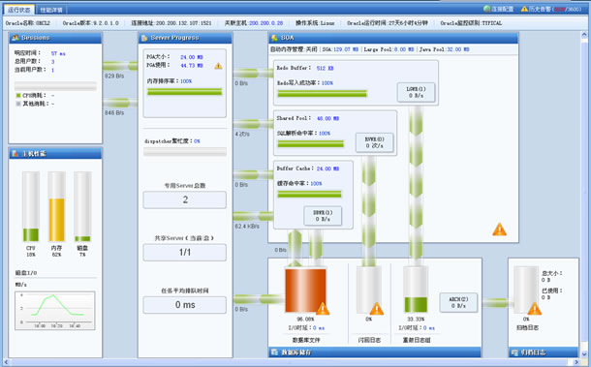Click the 磁盘I/O line chart
This screenshot has width=591, height=367.
pos(55,311)
